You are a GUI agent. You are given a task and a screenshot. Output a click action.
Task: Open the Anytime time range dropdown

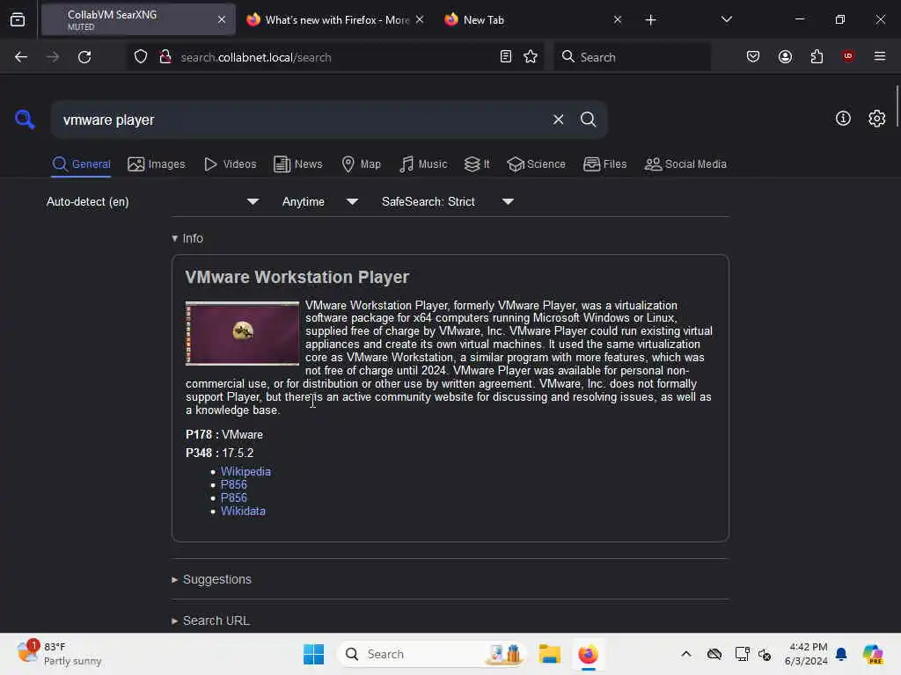pos(319,201)
